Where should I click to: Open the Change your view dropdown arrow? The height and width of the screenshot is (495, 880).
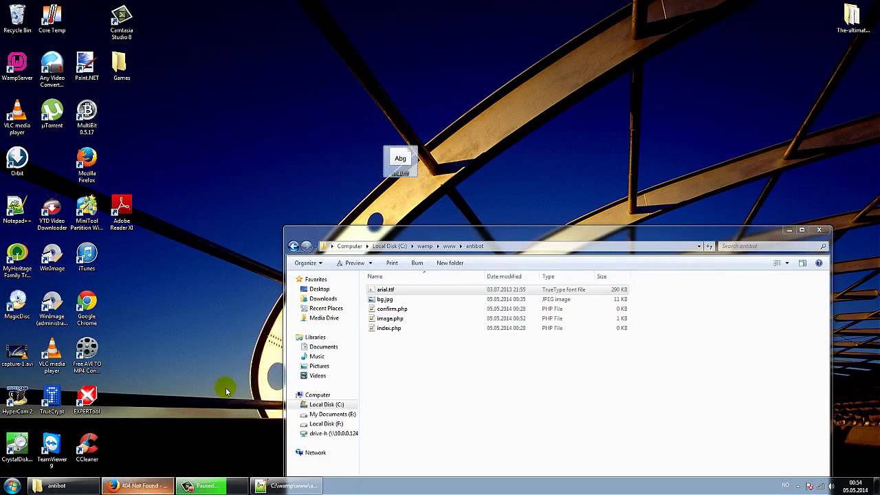click(788, 263)
